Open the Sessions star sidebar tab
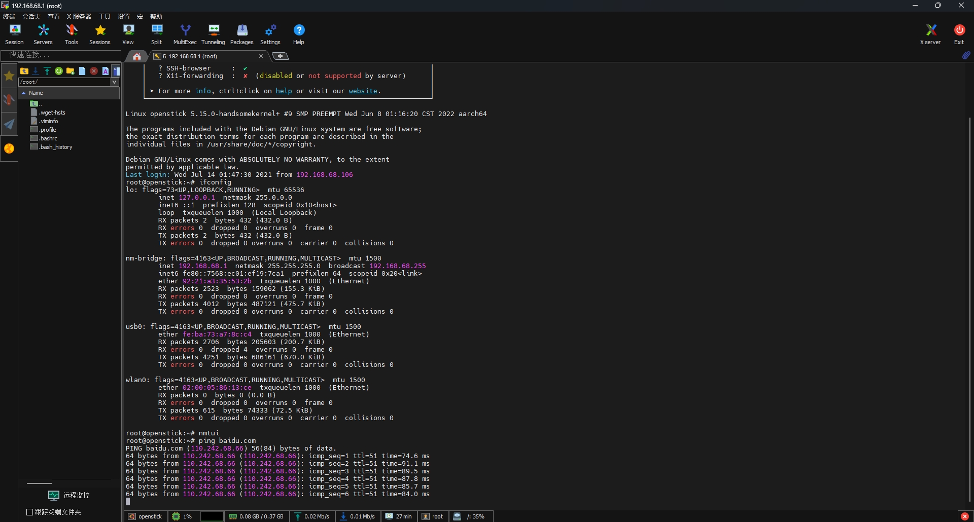Viewport: 974px width, 522px height. [9, 76]
